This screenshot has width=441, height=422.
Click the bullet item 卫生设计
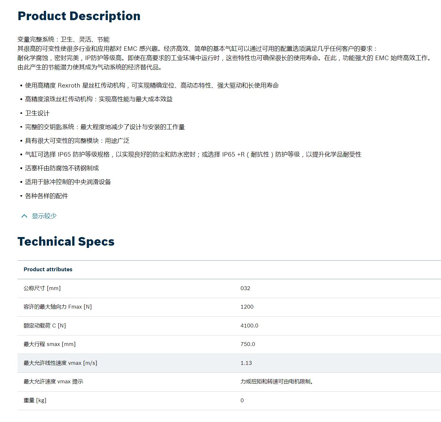pos(37,113)
